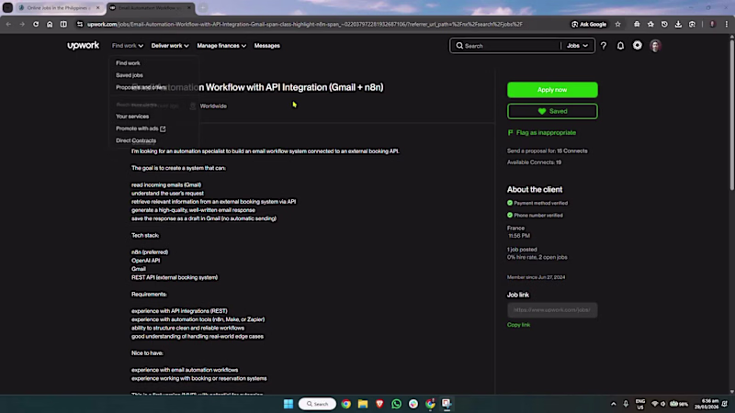Open the browser home page

tap(50, 24)
